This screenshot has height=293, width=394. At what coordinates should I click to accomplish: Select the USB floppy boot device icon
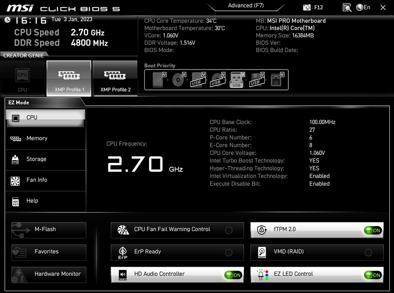point(257,80)
